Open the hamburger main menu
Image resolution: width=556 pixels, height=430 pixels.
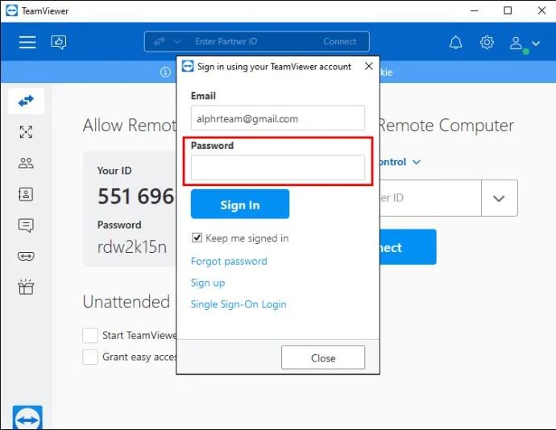tap(27, 42)
